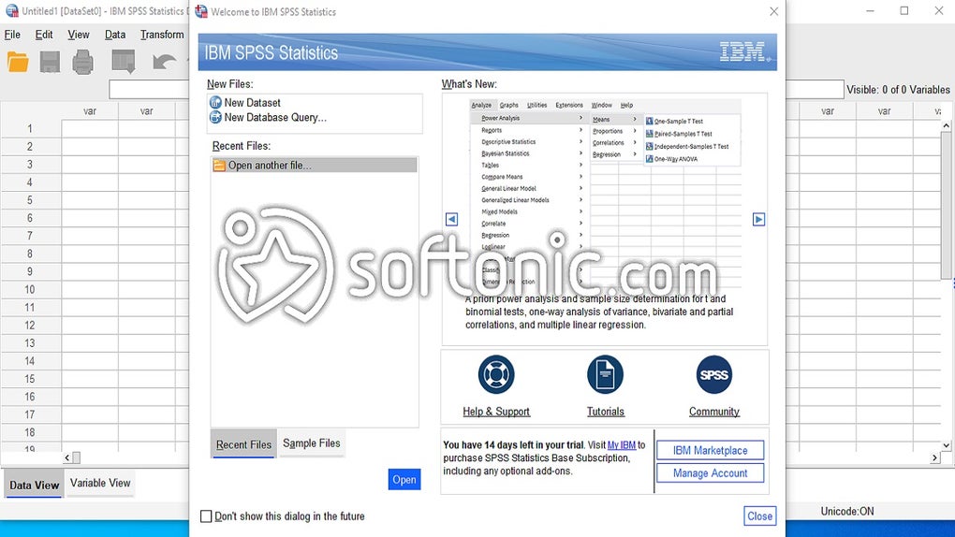The image size is (955, 537).
Task: Open Tutorials document icon
Action: 606,374
